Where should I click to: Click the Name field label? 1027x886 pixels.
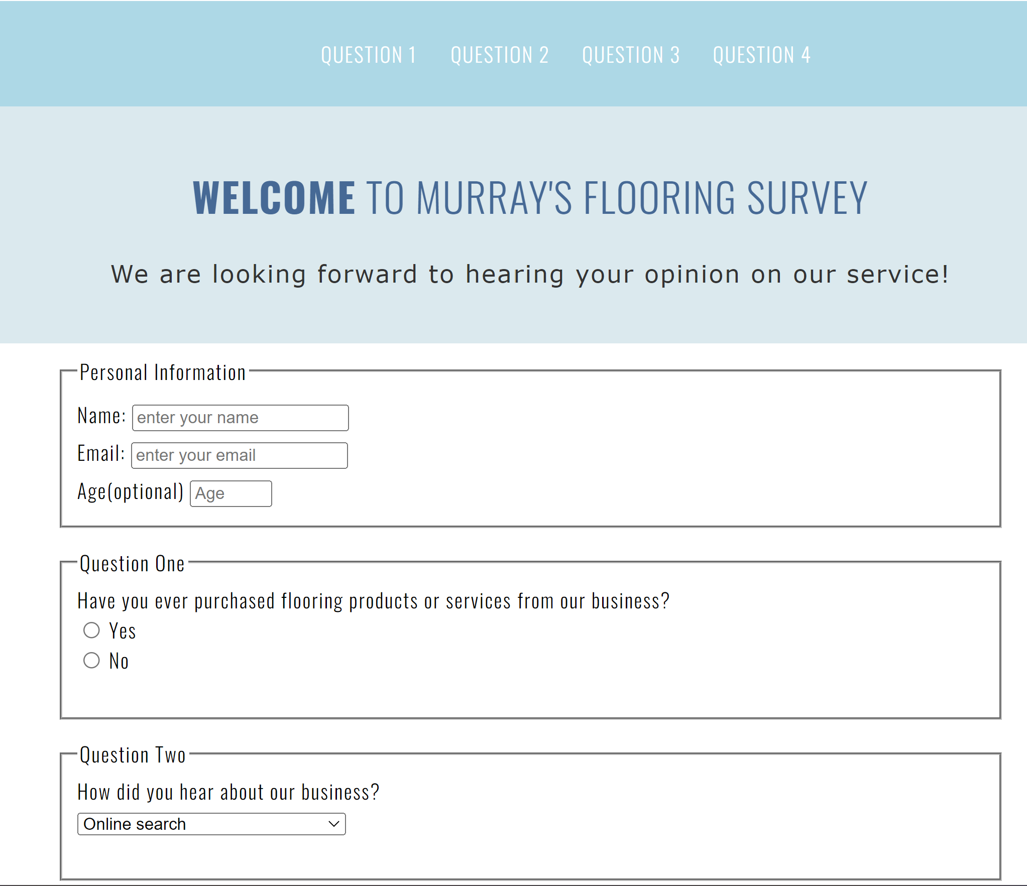[x=101, y=416]
